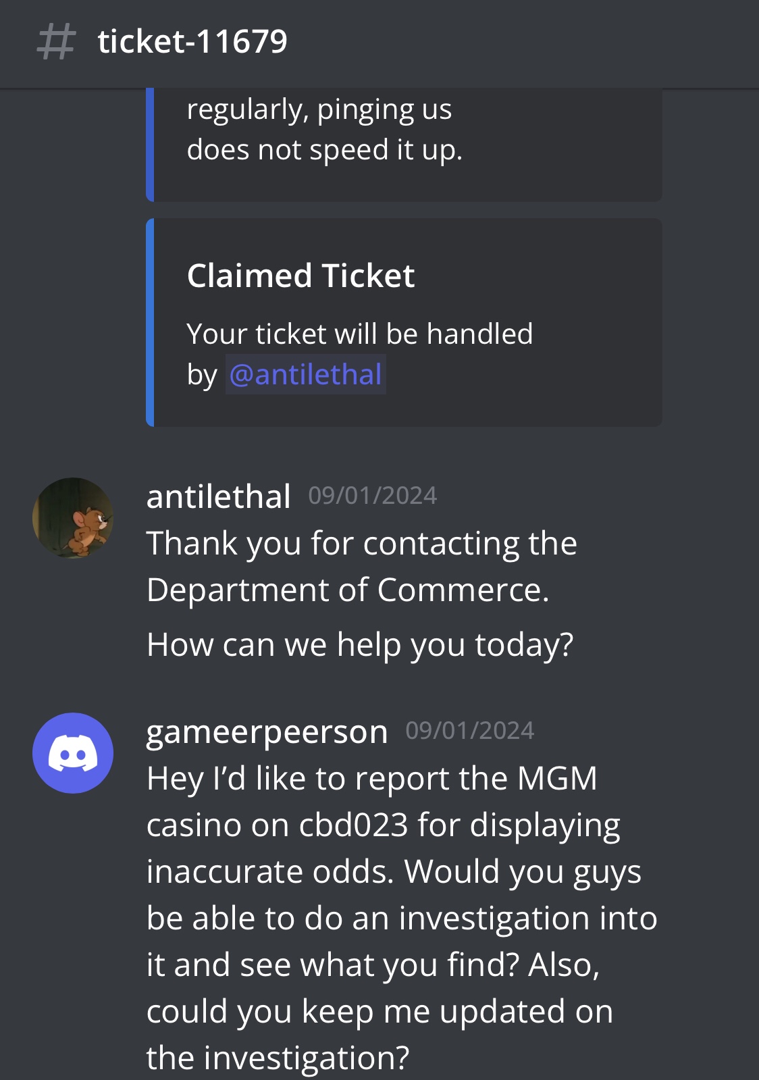Tap gameerpeerson's default Discord logo avatar
This screenshot has width=759, height=1080.
73,753
